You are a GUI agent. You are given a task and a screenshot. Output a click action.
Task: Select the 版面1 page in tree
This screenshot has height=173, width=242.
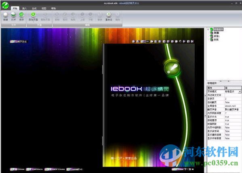pos(217,36)
